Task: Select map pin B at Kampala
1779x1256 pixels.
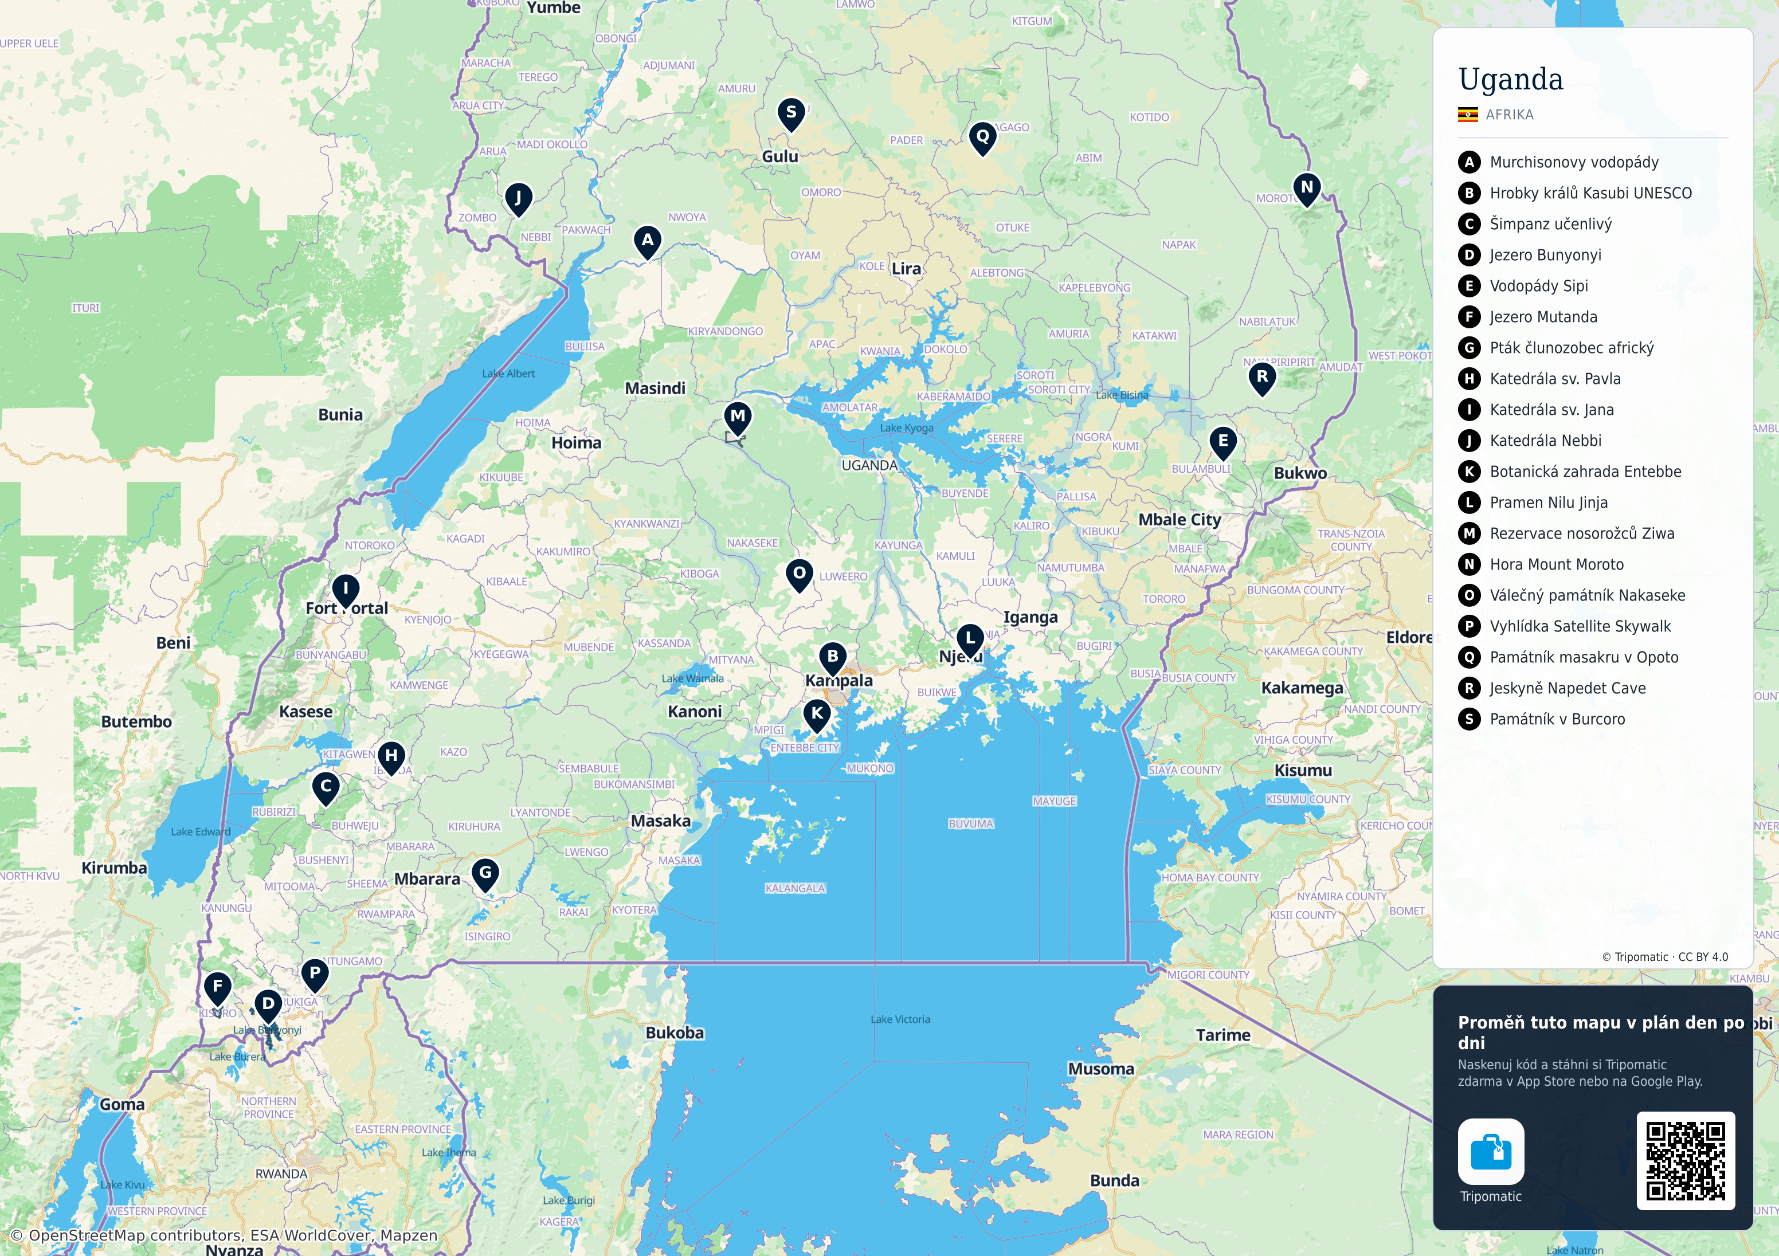Action: pyautogui.click(x=833, y=658)
